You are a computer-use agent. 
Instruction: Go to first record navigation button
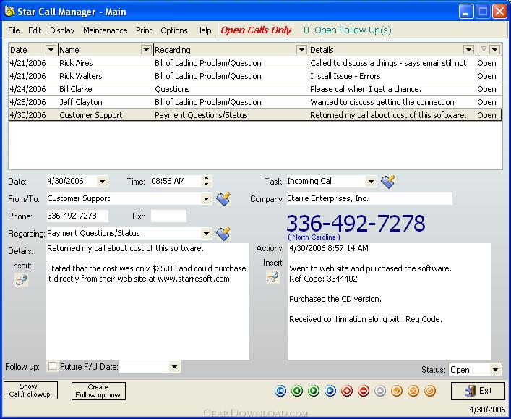tap(280, 391)
